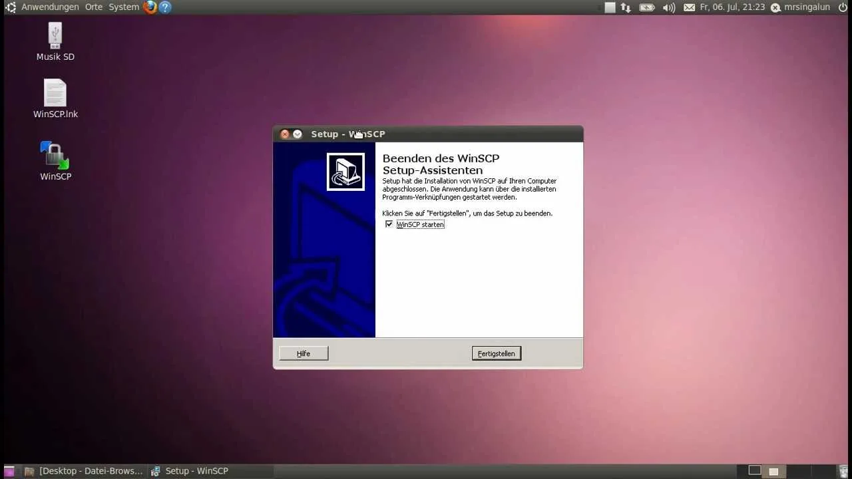Open the mrsingalun user menu
The image size is (852, 479).
coord(800,7)
